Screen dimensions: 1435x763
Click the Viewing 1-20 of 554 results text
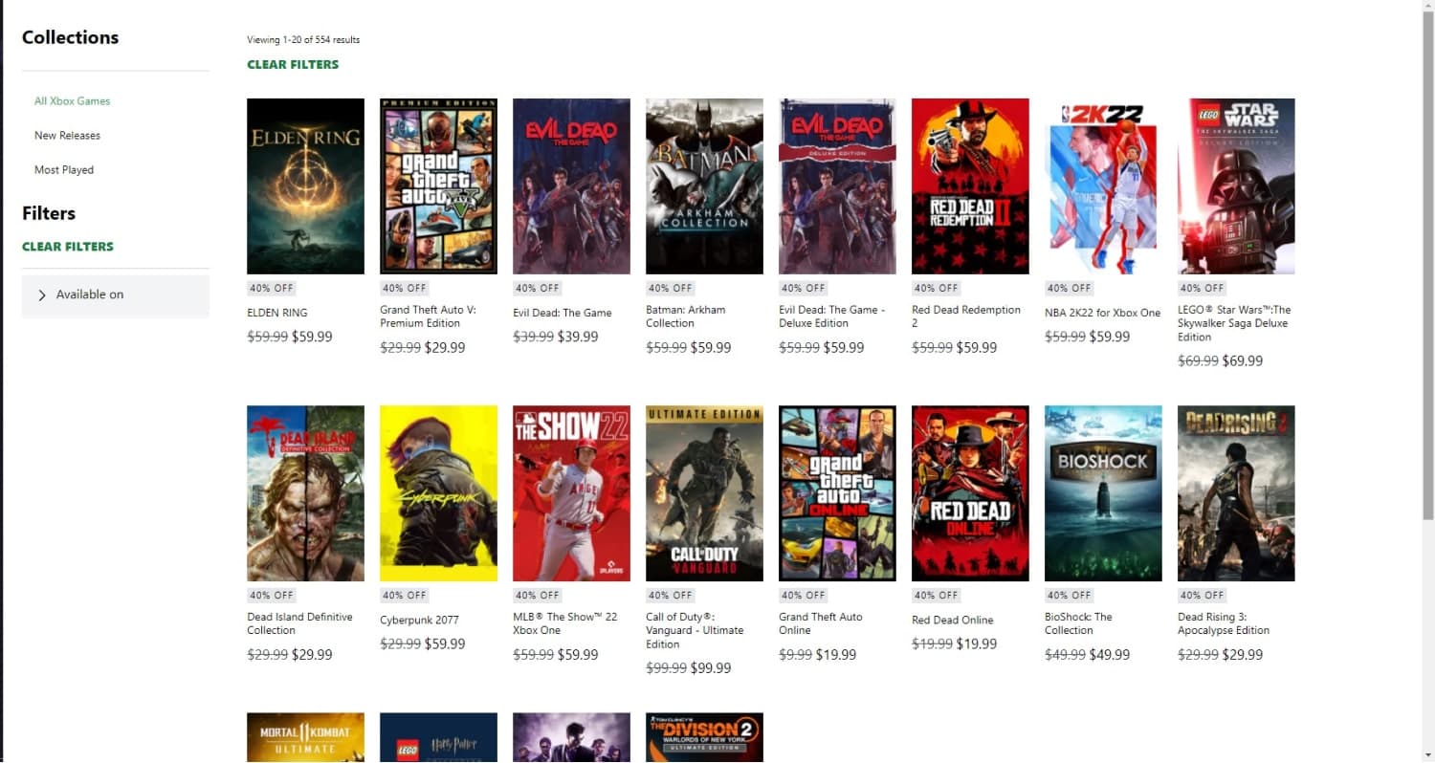[303, 40]
